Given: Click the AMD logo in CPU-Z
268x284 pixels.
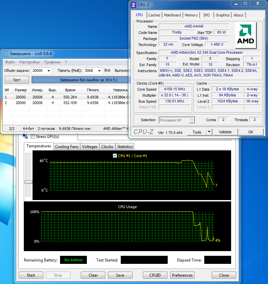Looking at the screenshot, I should pyautogui.click(x=246, y=35).
